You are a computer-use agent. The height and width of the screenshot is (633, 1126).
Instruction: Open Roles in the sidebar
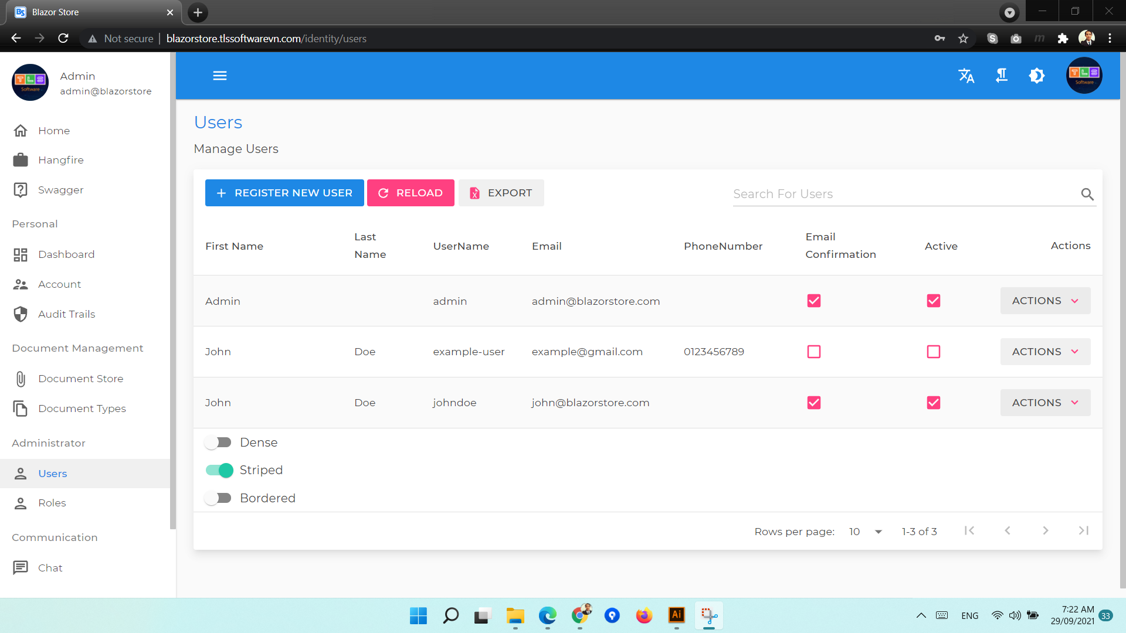click(x=52, y=503)
